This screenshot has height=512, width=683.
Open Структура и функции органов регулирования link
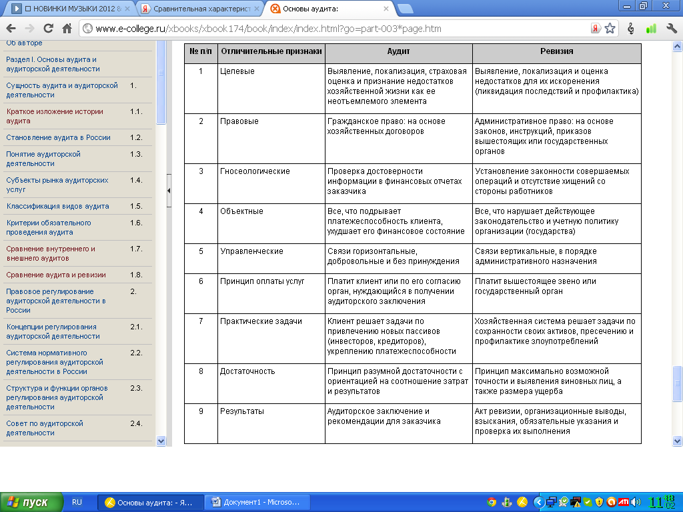(x=57, y=397)
